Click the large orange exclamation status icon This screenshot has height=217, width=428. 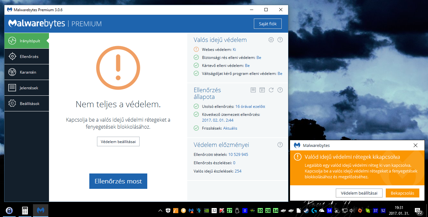click(x=118, y=68)
